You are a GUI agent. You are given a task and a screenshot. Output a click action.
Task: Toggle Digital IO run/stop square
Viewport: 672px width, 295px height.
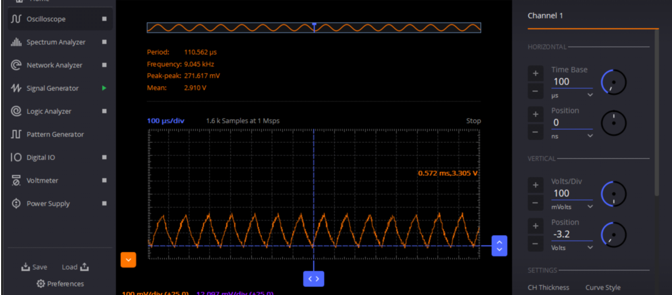click(x=104, y=158)
